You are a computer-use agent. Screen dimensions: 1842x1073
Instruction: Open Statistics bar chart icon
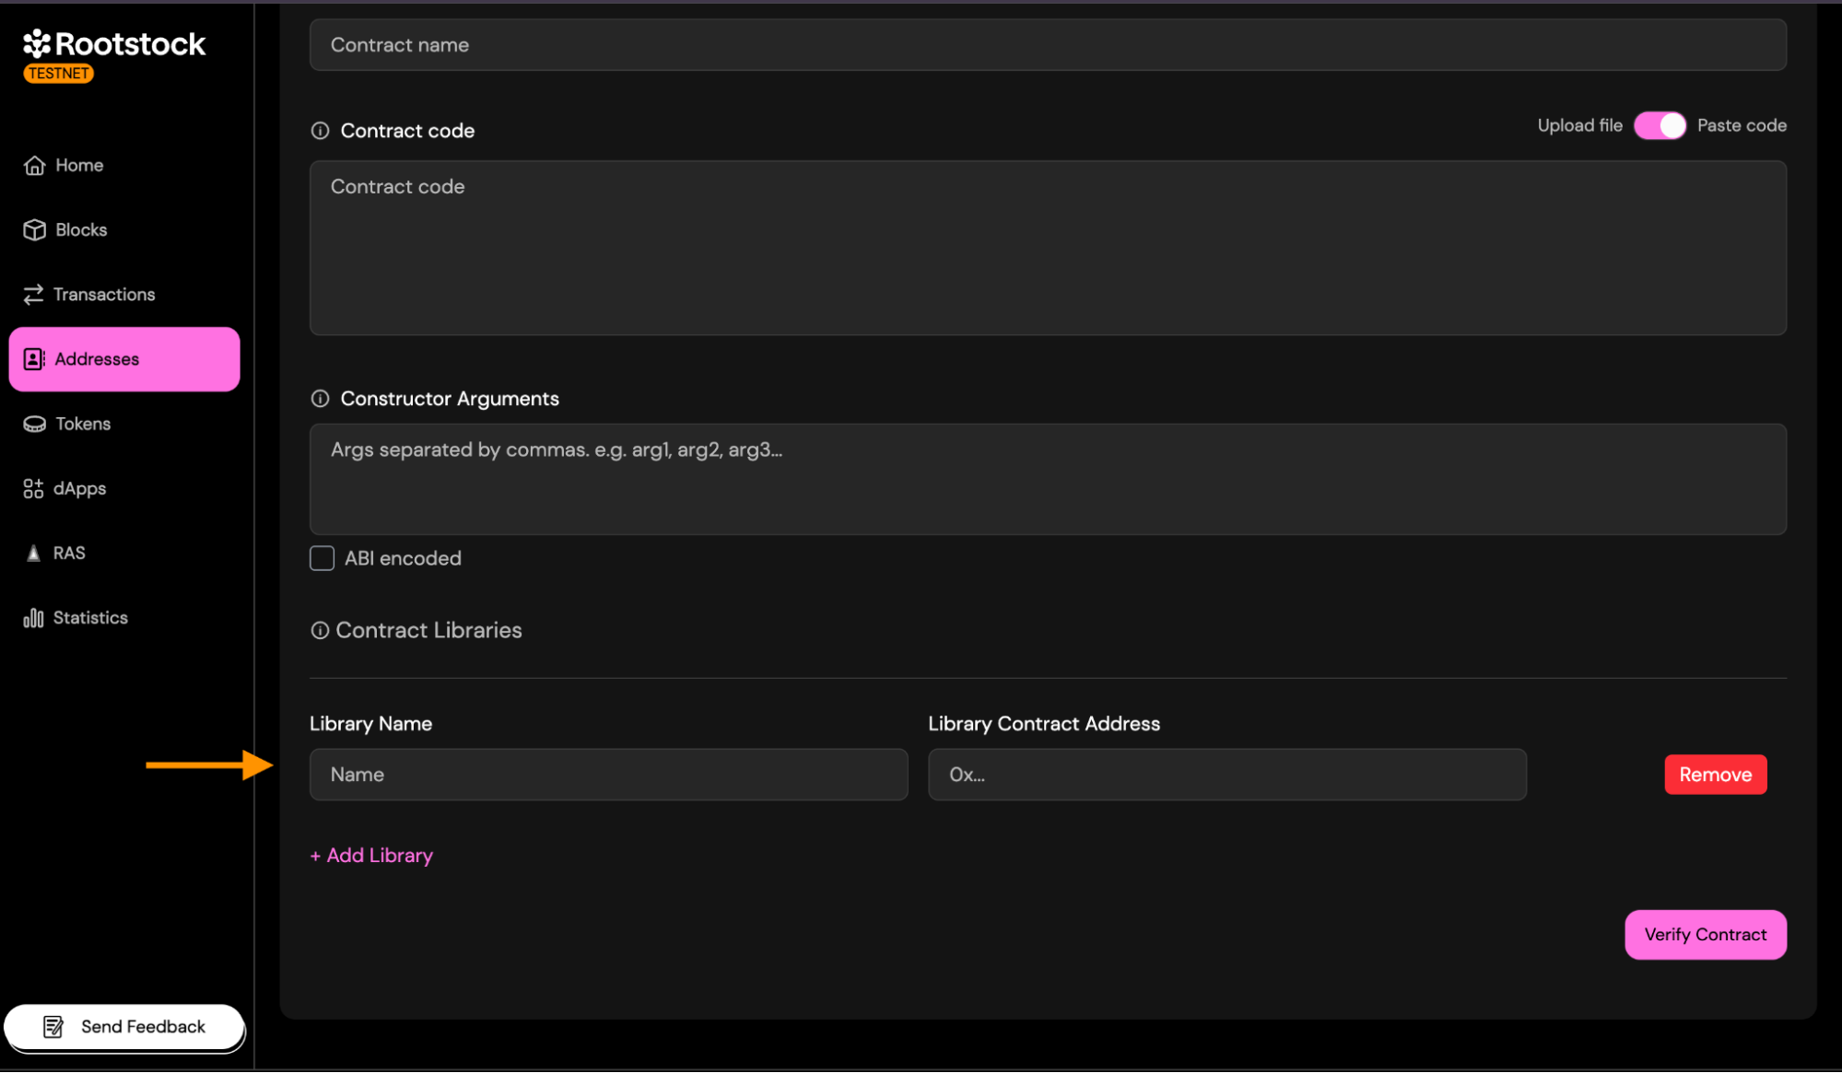coord(33,618)
